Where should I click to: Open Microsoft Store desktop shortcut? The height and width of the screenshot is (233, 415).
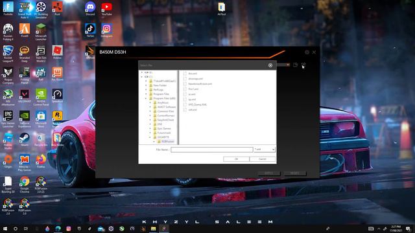41,119
